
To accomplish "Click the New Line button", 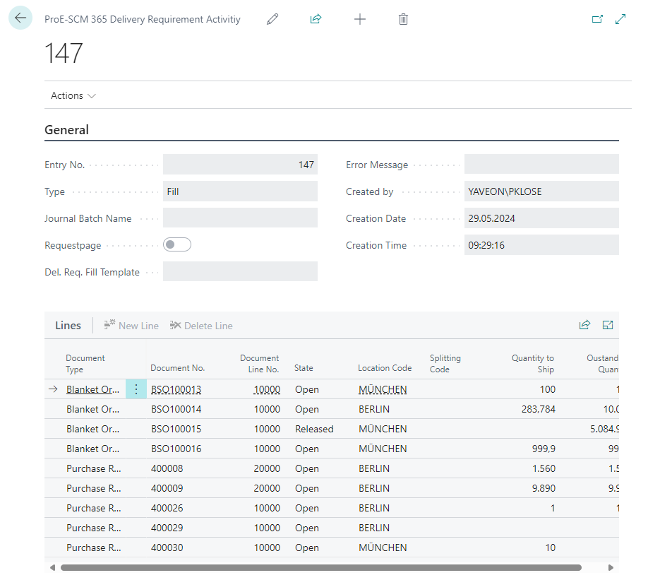I will click(x=131, y=326).
